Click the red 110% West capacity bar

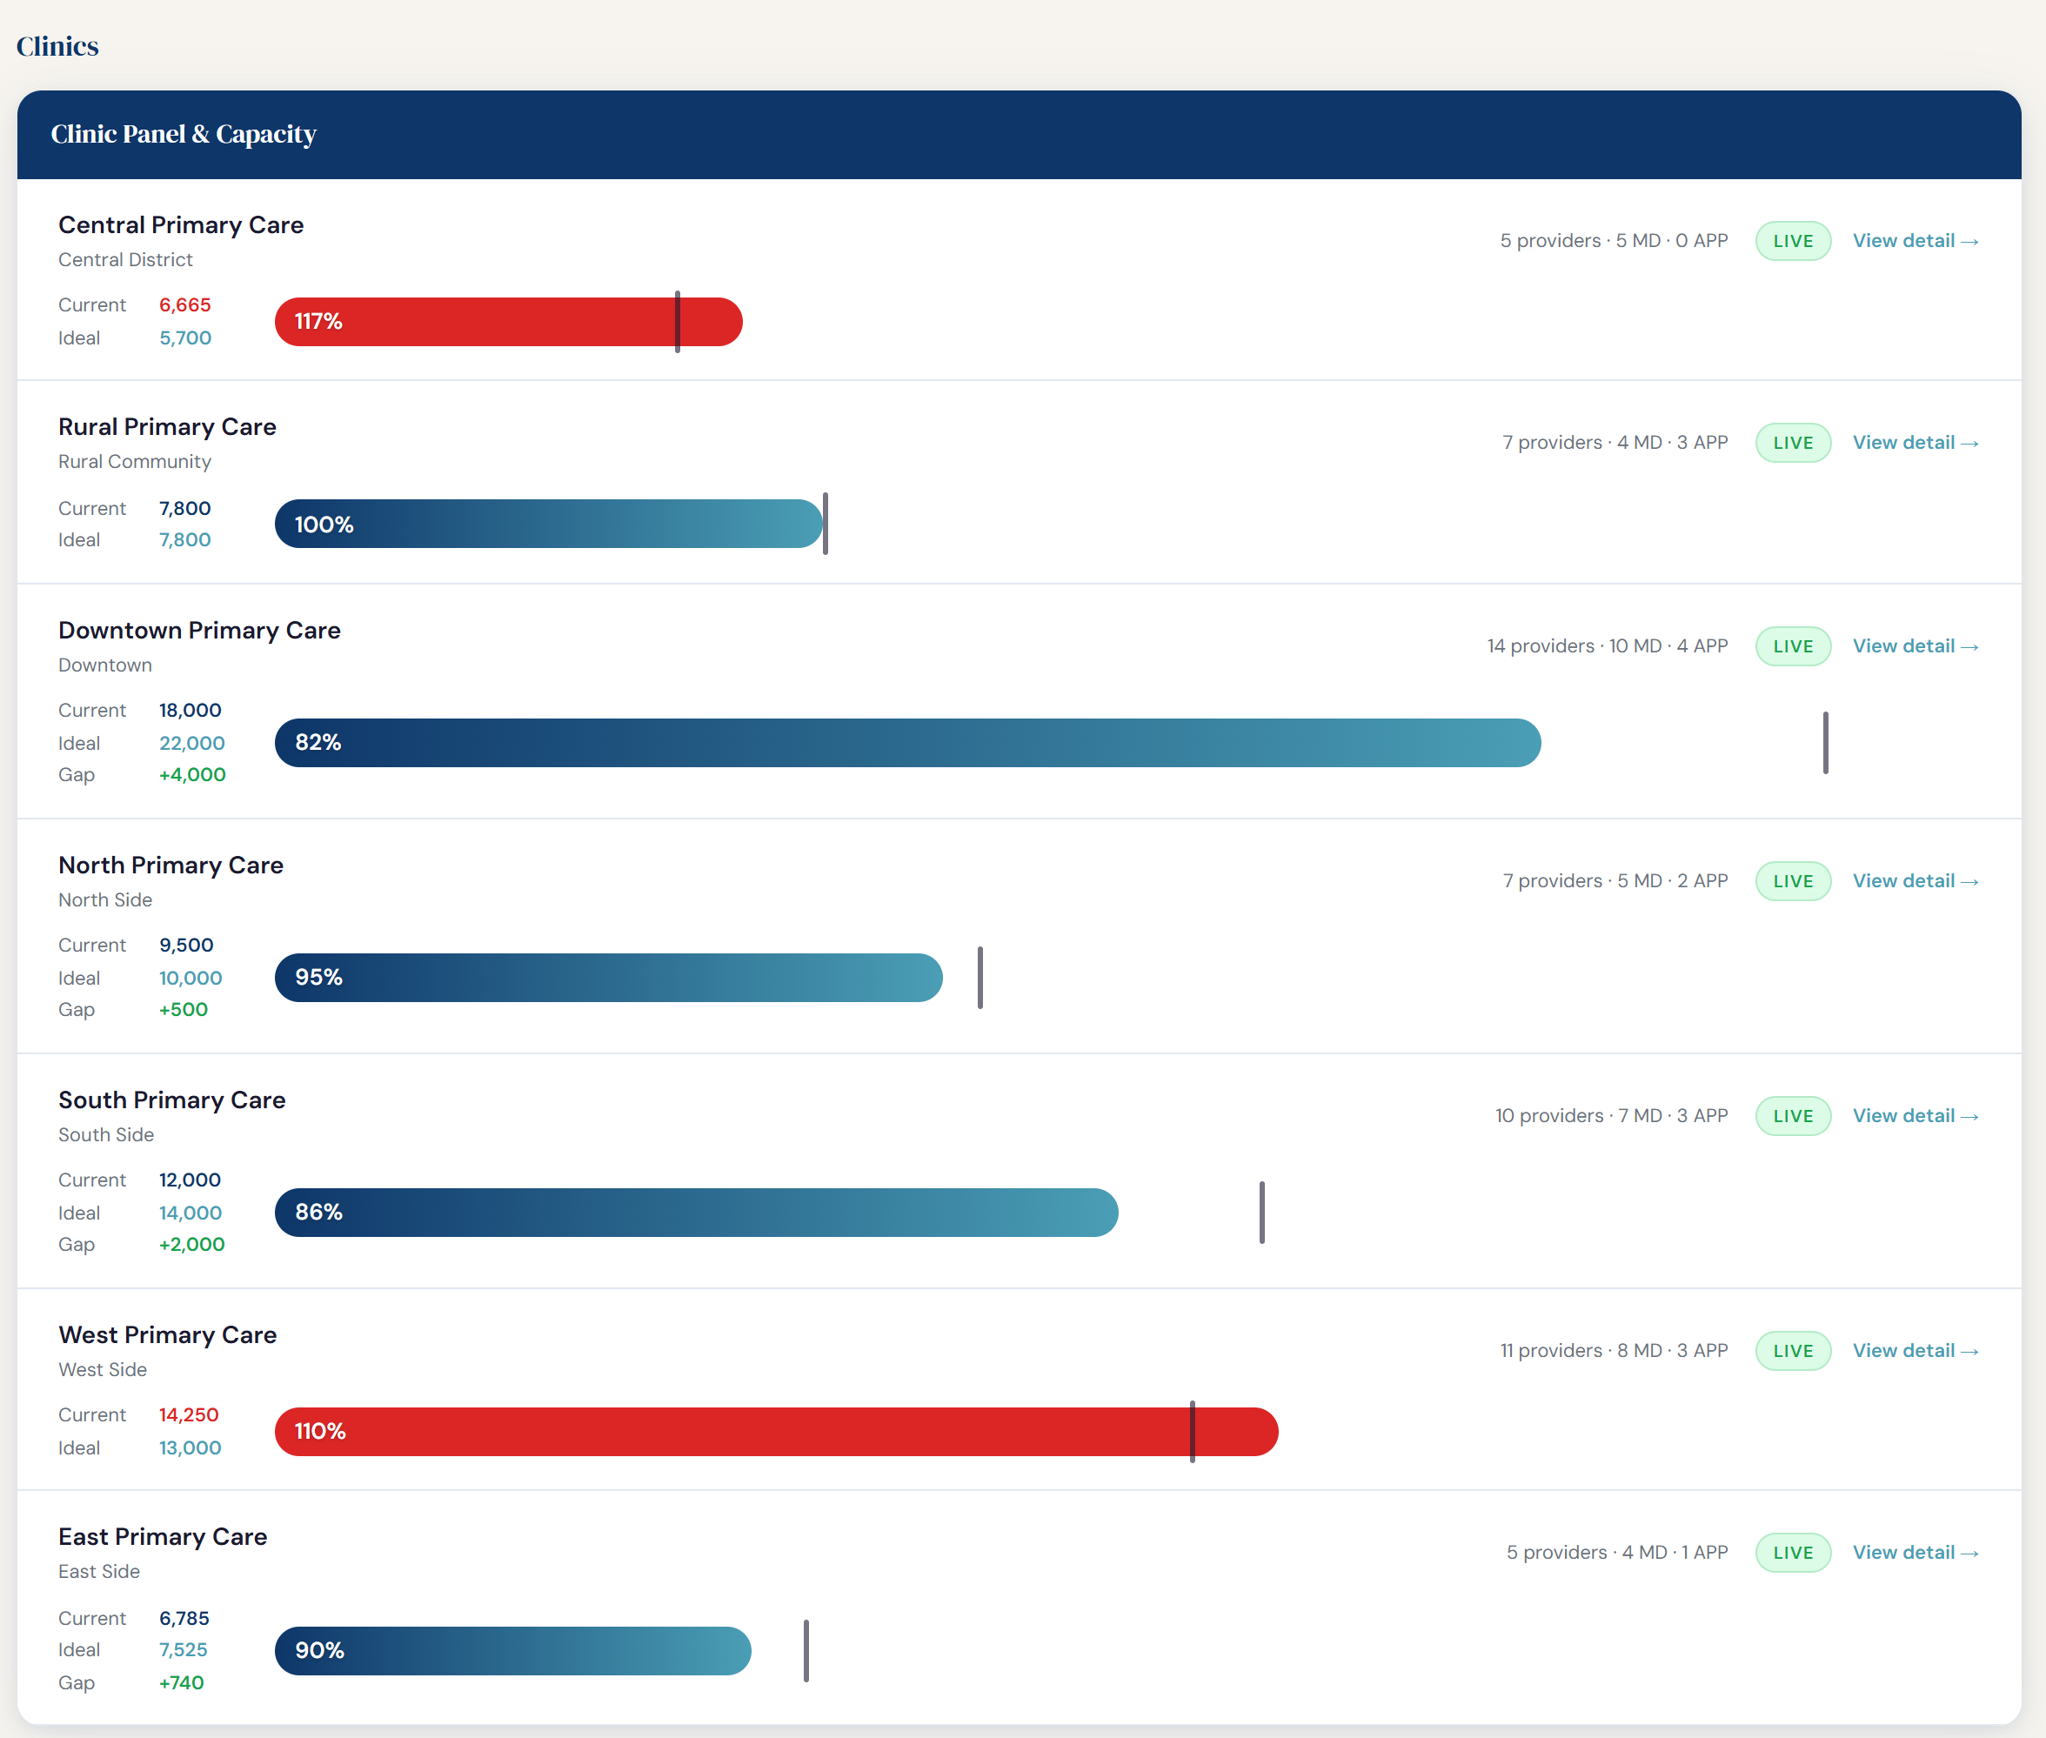coord(775,1432)
